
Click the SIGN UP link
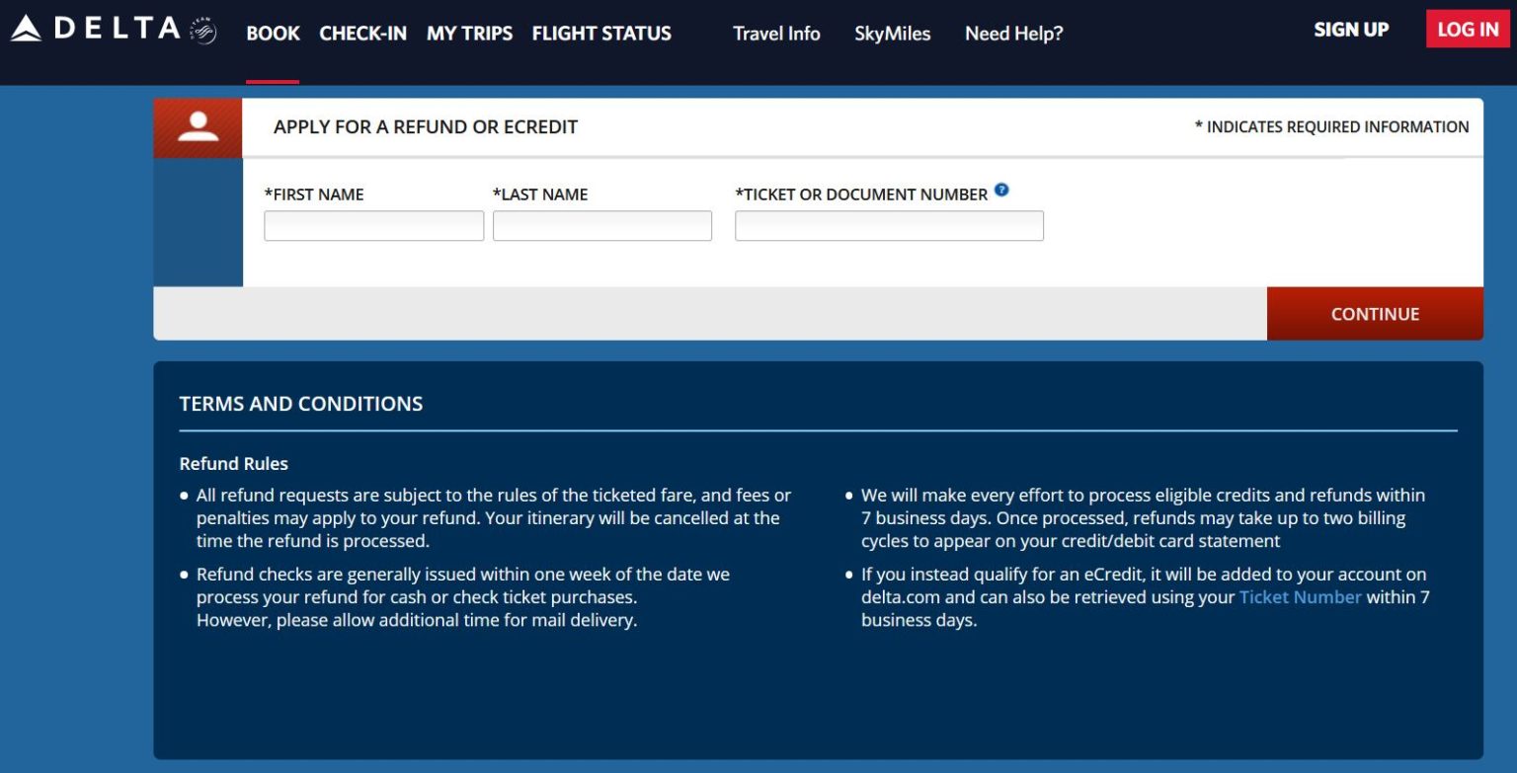point(1350,30)
